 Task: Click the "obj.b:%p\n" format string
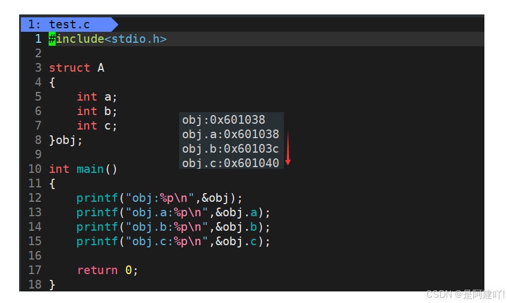167,227
